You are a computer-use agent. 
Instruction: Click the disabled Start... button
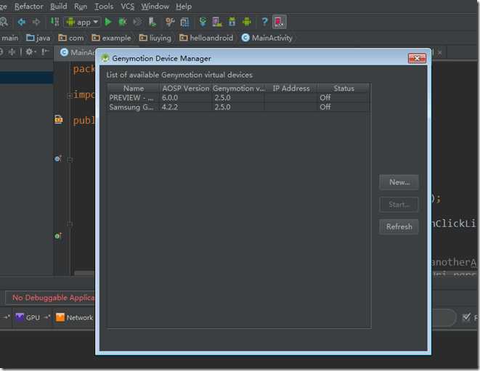click(399, 205)
